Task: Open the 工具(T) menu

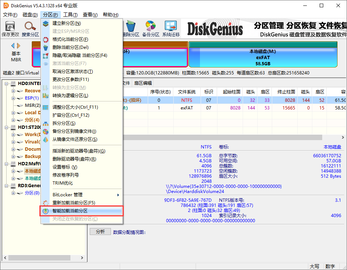Action: pos(70,15)
